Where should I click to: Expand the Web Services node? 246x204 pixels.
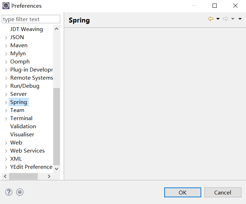pyautogui.click(x=6, y=151)
